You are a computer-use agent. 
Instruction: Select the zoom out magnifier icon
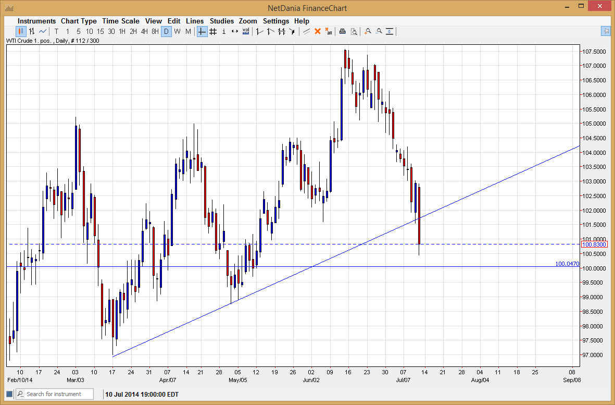379,31
